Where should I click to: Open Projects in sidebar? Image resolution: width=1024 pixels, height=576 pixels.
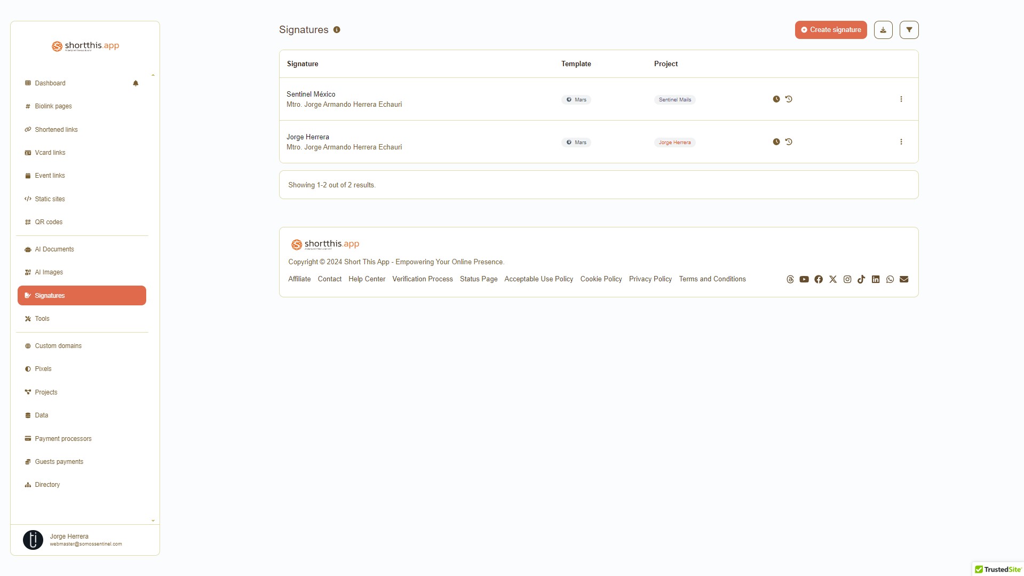click(x=46, y=392)
